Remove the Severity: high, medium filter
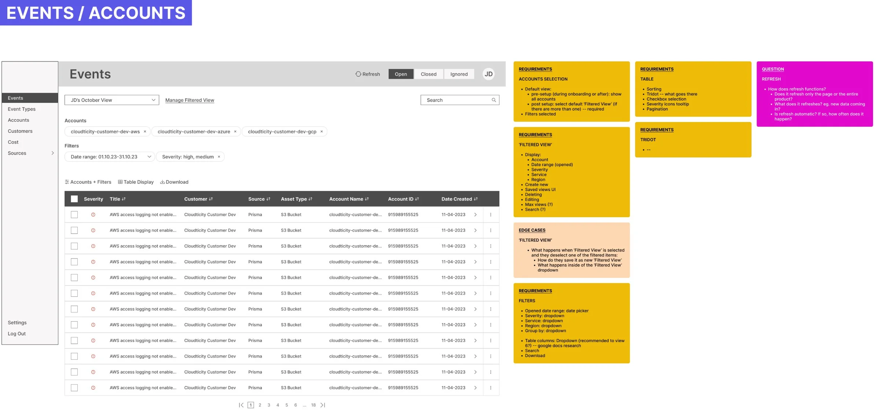 tap(219, 157)
